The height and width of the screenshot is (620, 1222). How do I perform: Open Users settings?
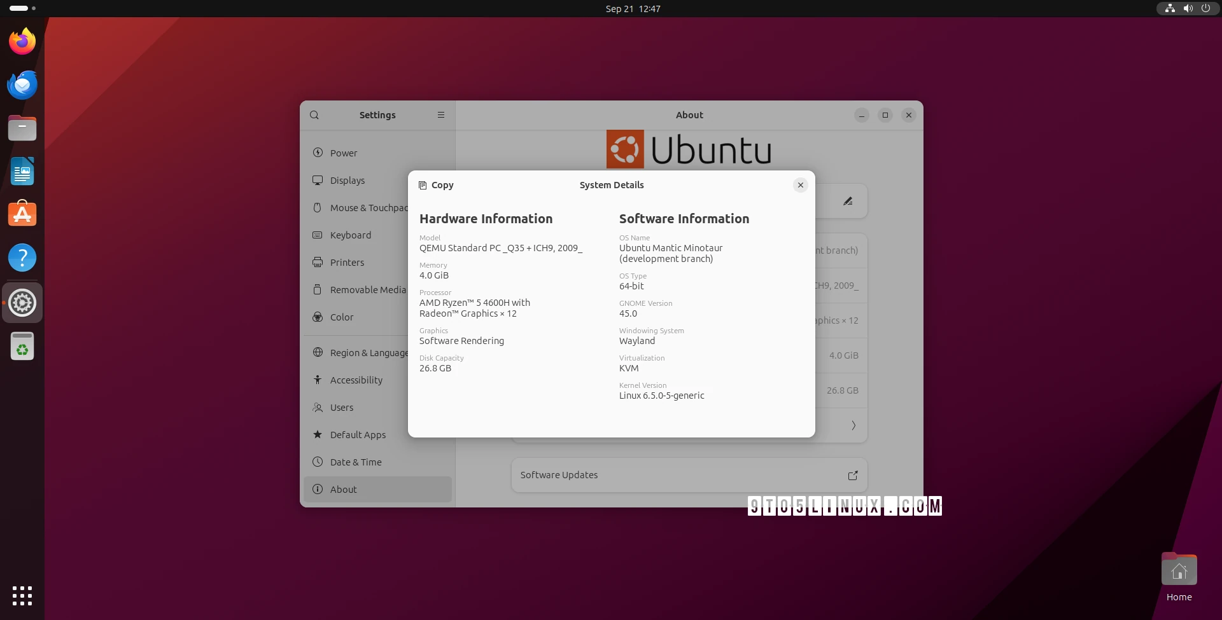click(341, 408)
